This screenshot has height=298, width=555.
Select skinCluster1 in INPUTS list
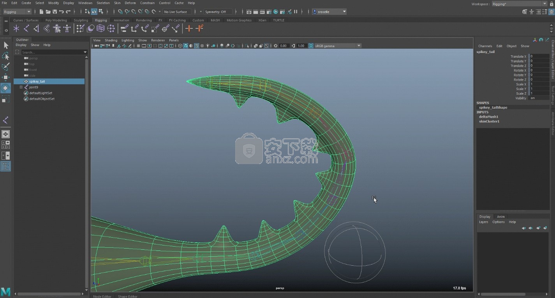point(489,122)
